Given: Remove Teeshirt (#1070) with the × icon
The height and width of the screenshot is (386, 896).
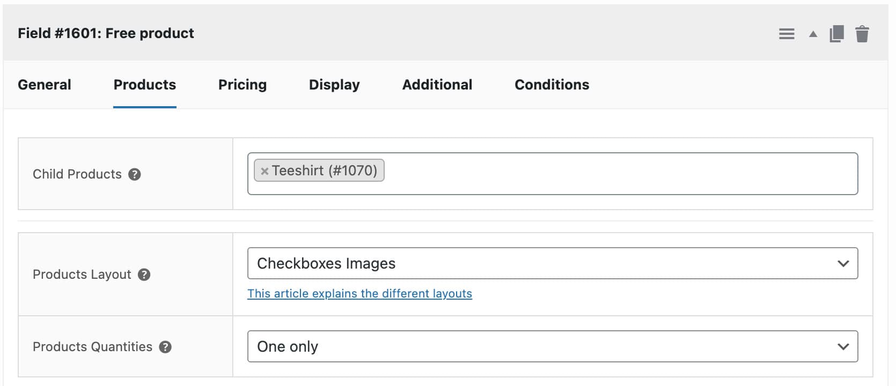Looking at the screenshot, I should point(264,170).
